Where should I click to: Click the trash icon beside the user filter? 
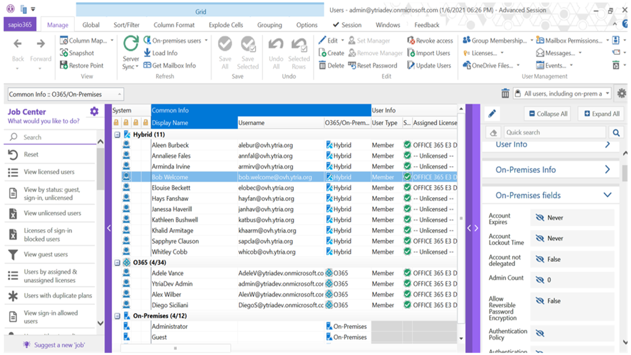click(505, 94)
